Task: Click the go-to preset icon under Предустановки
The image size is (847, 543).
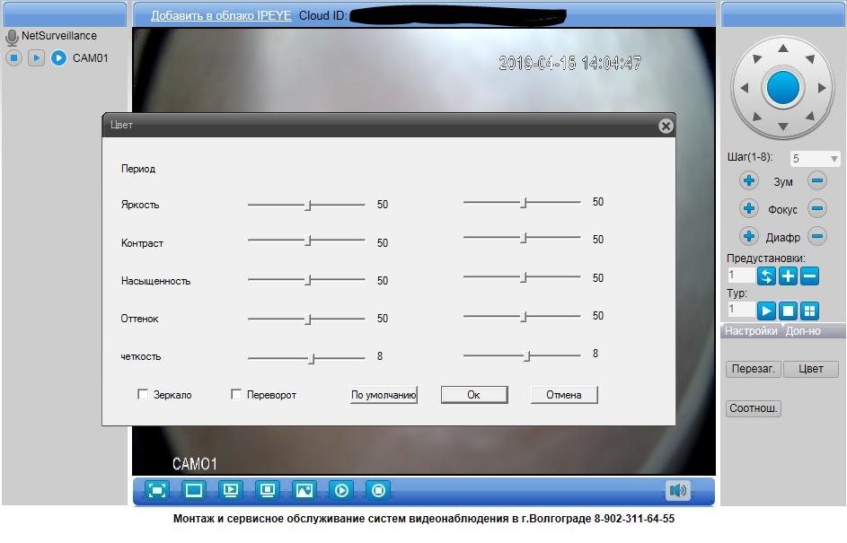Action: [x=766, y=276]
